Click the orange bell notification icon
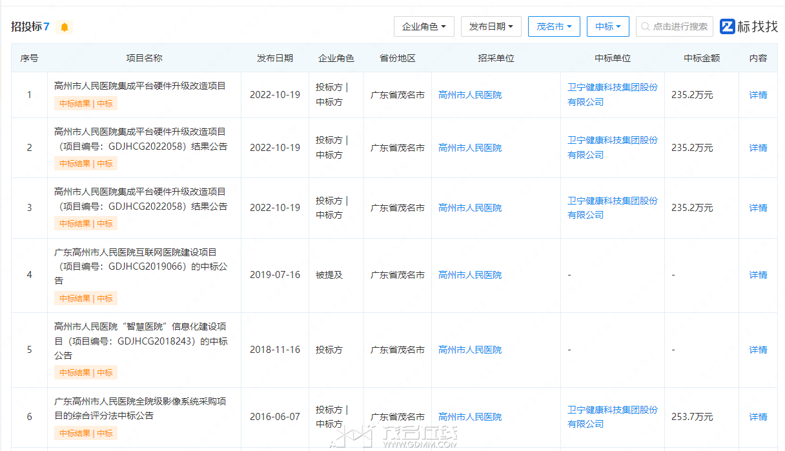 (x=65, y=27)
